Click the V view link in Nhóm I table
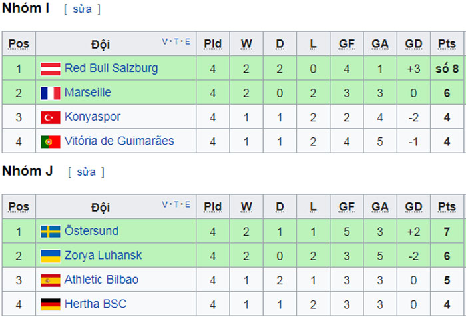This screenshot has height=317, width=466. (164, 41)
